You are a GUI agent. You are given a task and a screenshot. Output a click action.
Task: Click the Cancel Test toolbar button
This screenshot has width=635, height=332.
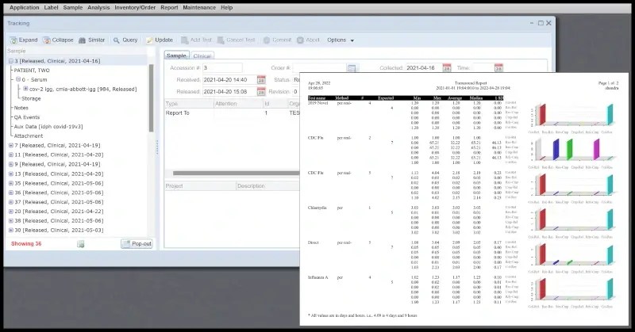click(236, 40)
